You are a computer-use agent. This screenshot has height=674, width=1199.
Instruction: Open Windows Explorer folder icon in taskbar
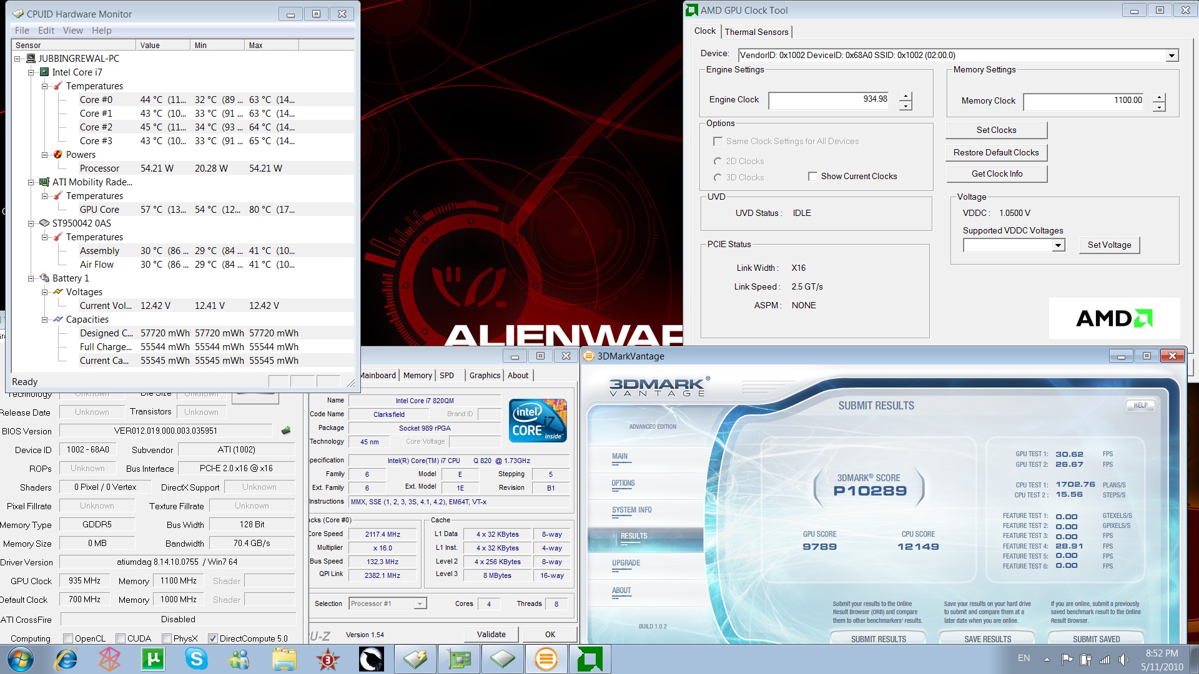click(x=284, y=659)
